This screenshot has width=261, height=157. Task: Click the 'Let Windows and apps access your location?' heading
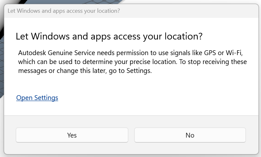pyautogui.click(x=109, y=36)
